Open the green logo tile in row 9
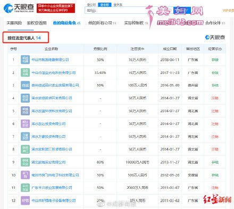234x209 pixels. pyautogui.click(x=25, y=162)
